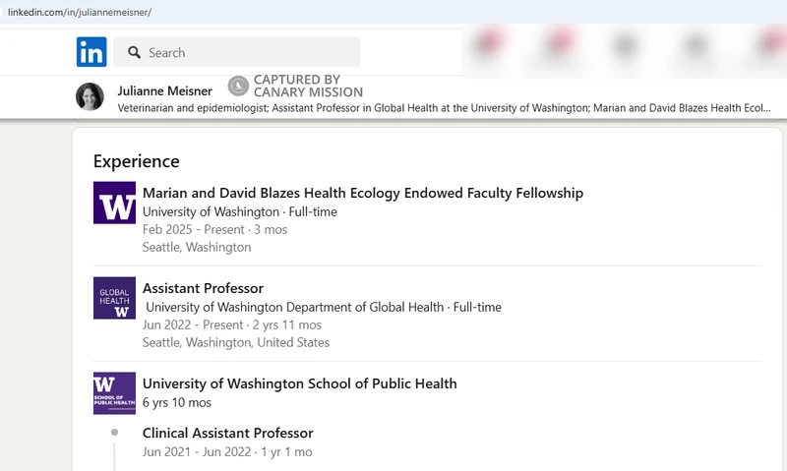Click the profile headline 'Veterinarian and epidemiologist'

tap(193, 108)
